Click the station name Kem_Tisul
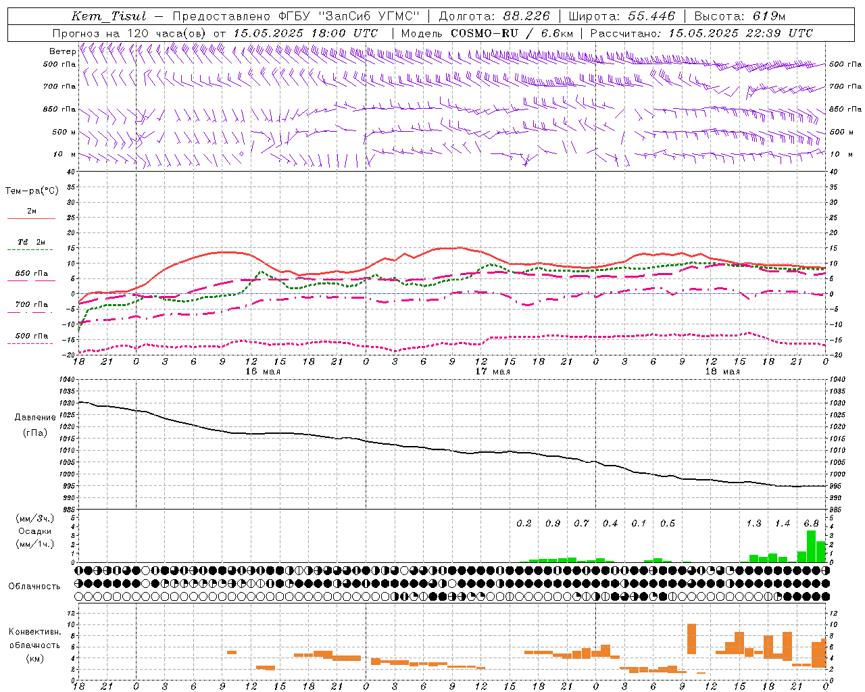 pos(109,16)
